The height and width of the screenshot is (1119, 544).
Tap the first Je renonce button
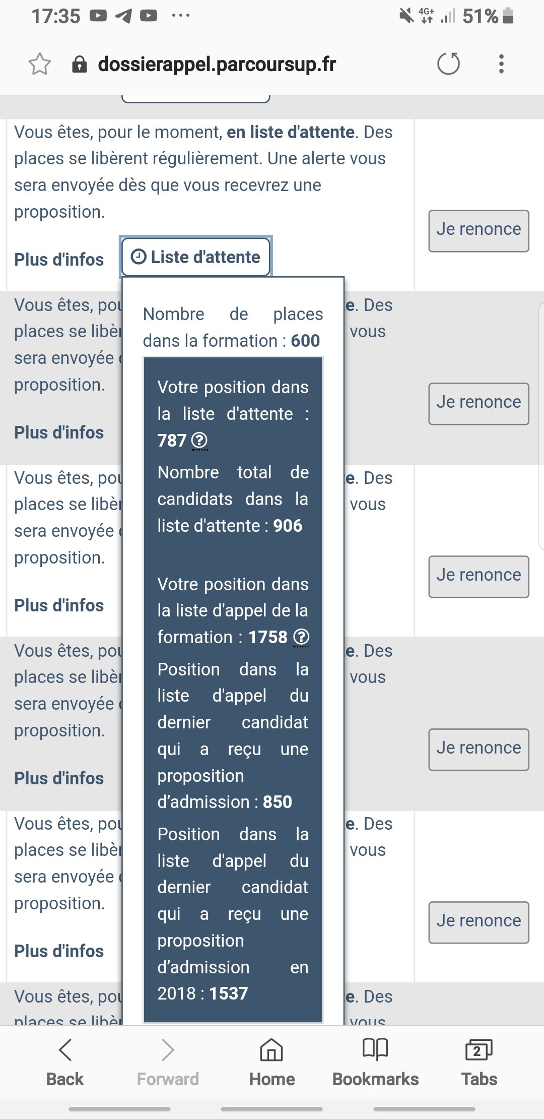479,230
